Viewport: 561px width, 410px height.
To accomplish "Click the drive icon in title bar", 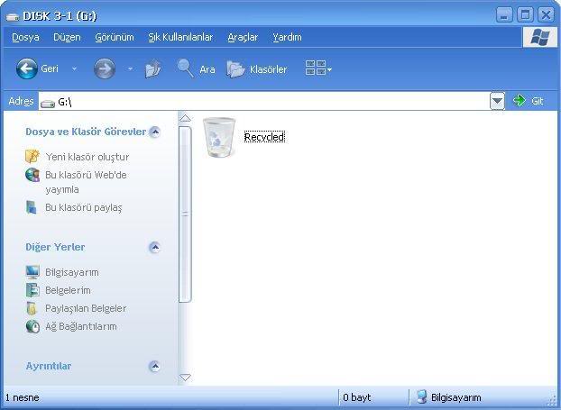I will [x=13, y=16].
